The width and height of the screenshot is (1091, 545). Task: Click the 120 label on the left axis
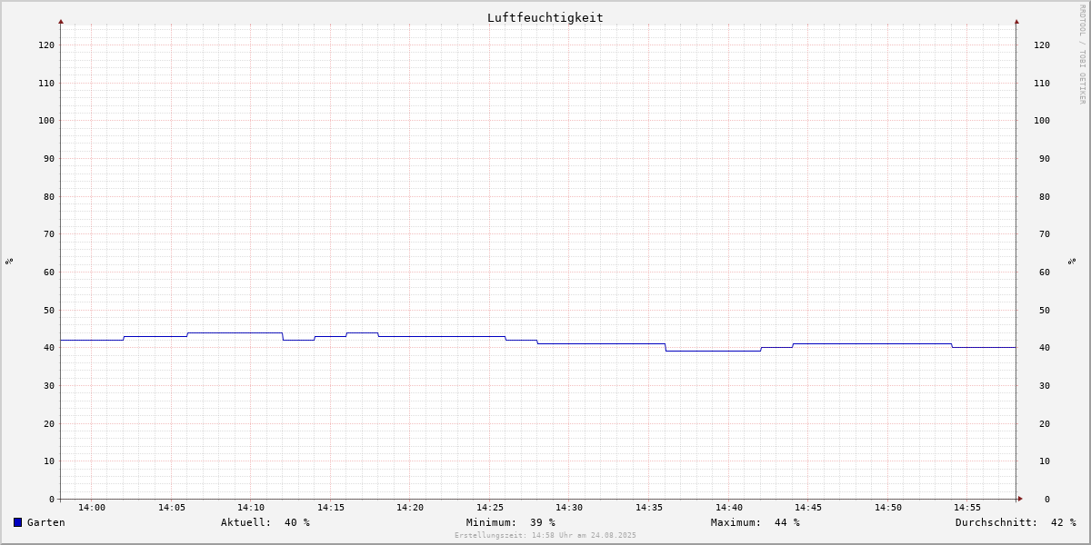[46, 45]
